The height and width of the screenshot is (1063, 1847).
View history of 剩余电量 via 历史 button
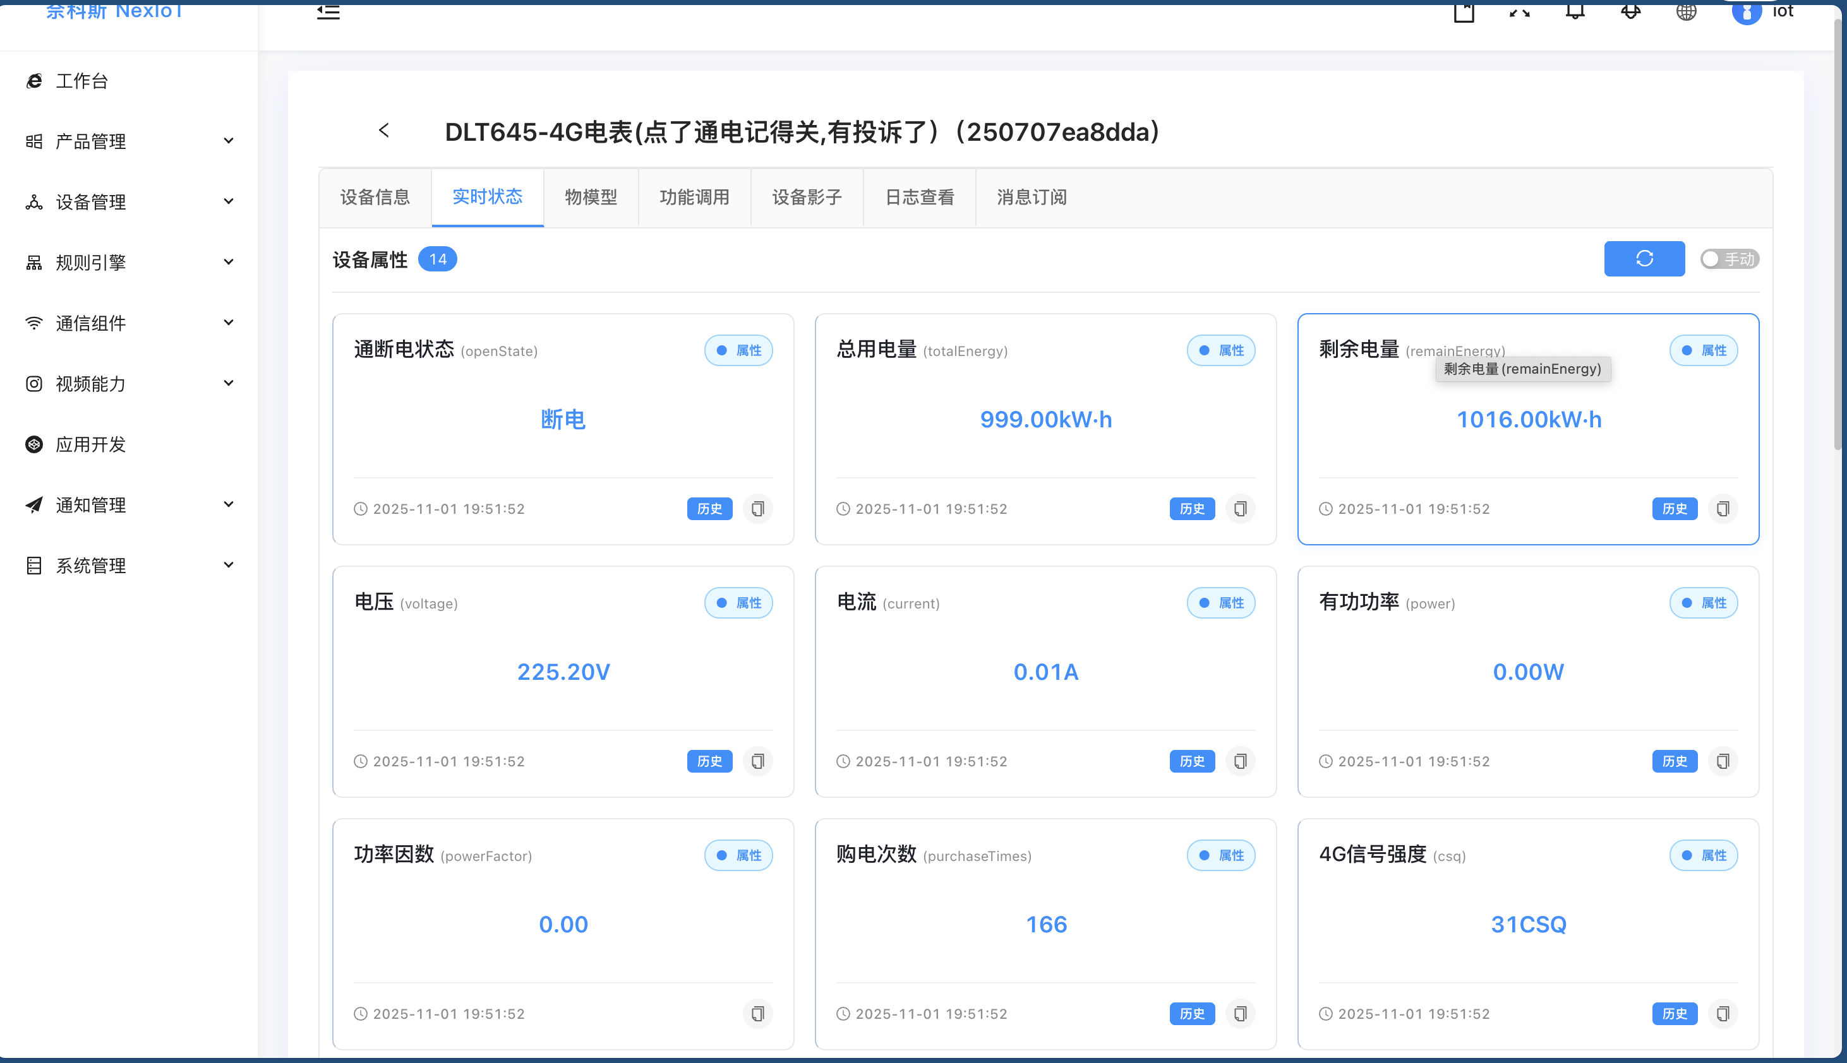[1674, 509]
